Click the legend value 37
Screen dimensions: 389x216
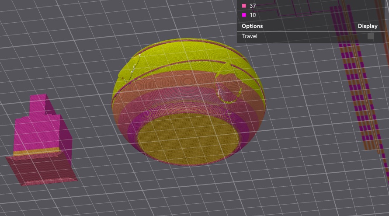click(253, 6)
